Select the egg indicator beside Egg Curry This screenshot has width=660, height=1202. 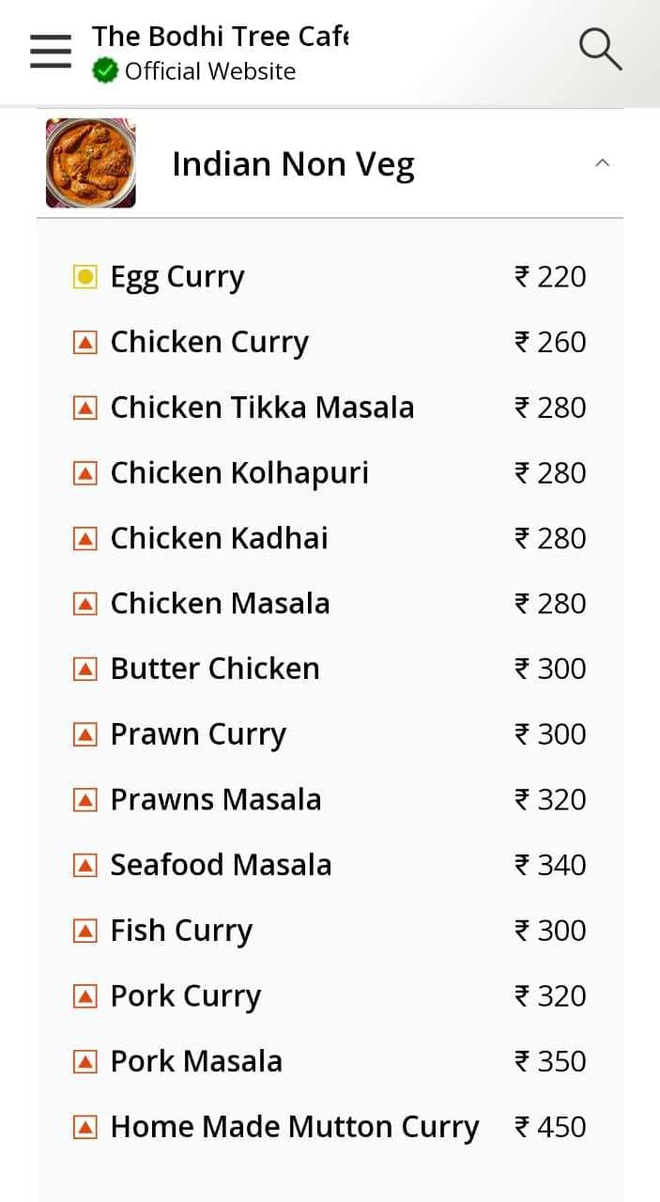[85, 275]
